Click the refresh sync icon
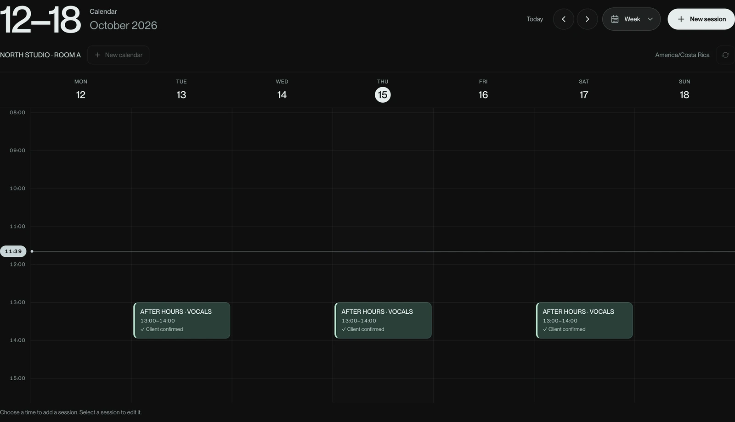735x422 pixels. pos(725,55)
